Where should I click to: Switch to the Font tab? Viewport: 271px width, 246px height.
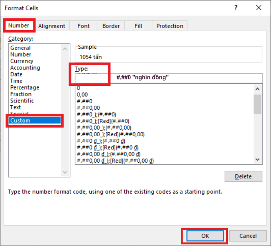click(84, 26)
